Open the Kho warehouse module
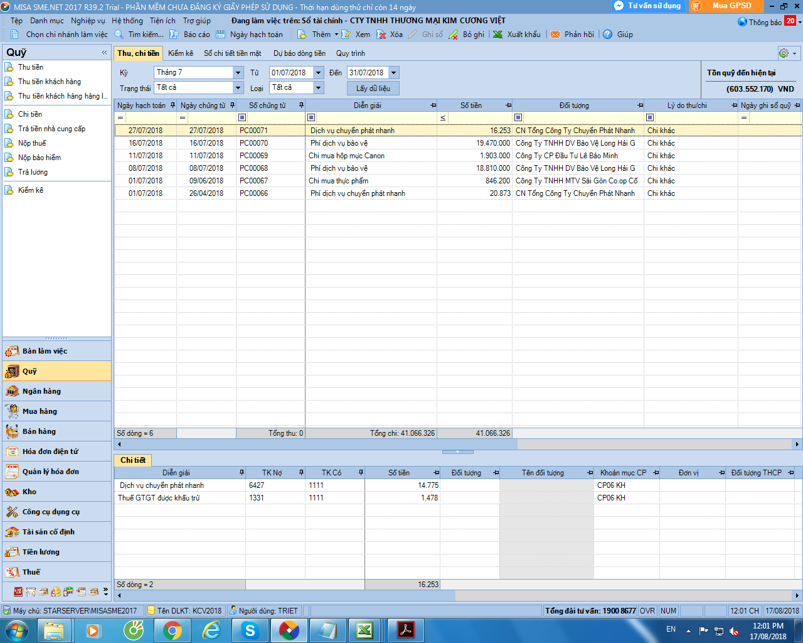 (56, 492)
